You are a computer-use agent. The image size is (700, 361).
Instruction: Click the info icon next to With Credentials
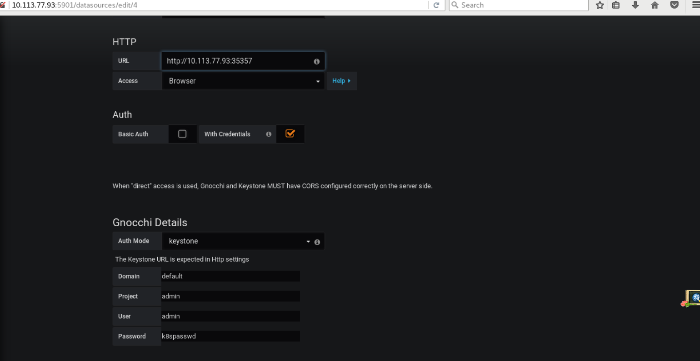269,134
